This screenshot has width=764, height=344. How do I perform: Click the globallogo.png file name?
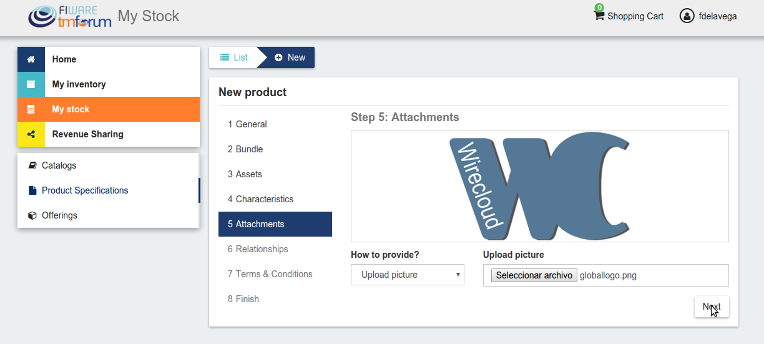pos(608,275)
